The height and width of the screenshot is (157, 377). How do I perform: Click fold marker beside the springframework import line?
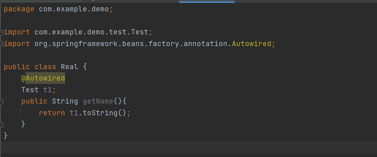1,44
